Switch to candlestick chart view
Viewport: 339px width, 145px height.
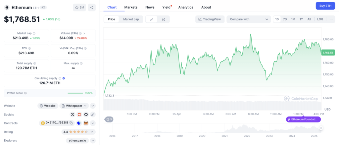(164, 19)
